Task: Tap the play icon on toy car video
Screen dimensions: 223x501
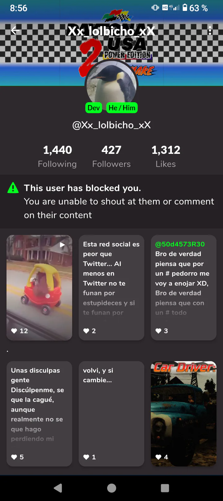Action: pyautogui.click(x=62, y=245)
